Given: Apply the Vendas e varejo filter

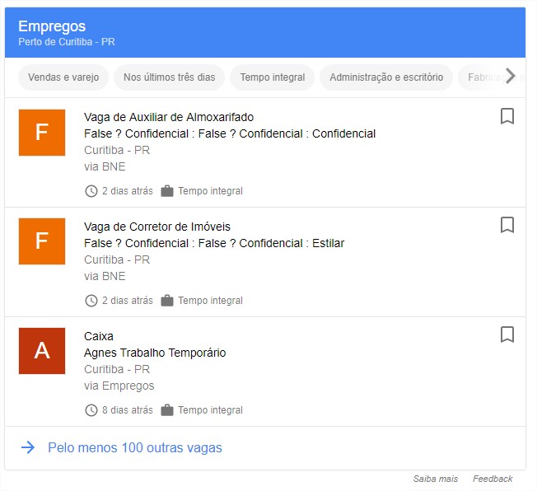Looking at the screenshot, I should pyautogui.click(x=63, y=77).
